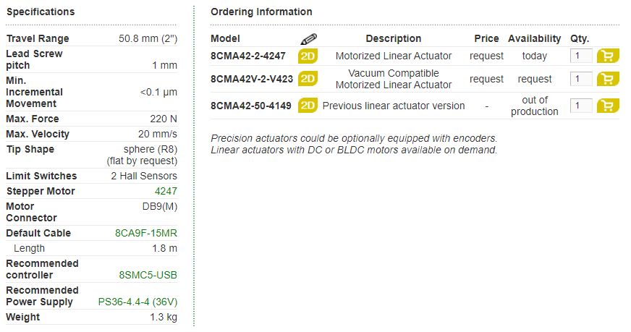Screen dimensions: 631x332
Task: Open the 2D drawing for 8CMA42V-2-V423
Action: click(x=308, y=79)
